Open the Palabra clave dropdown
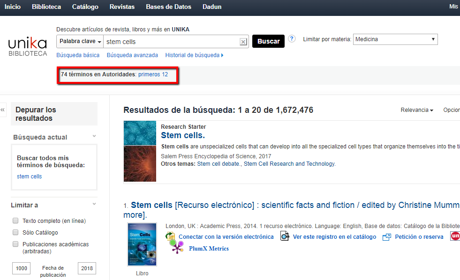 (80, 42)
